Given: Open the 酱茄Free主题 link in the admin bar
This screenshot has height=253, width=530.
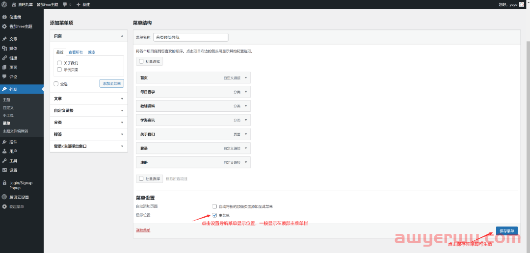Looking at the screenshot, I should pos(47,5).
